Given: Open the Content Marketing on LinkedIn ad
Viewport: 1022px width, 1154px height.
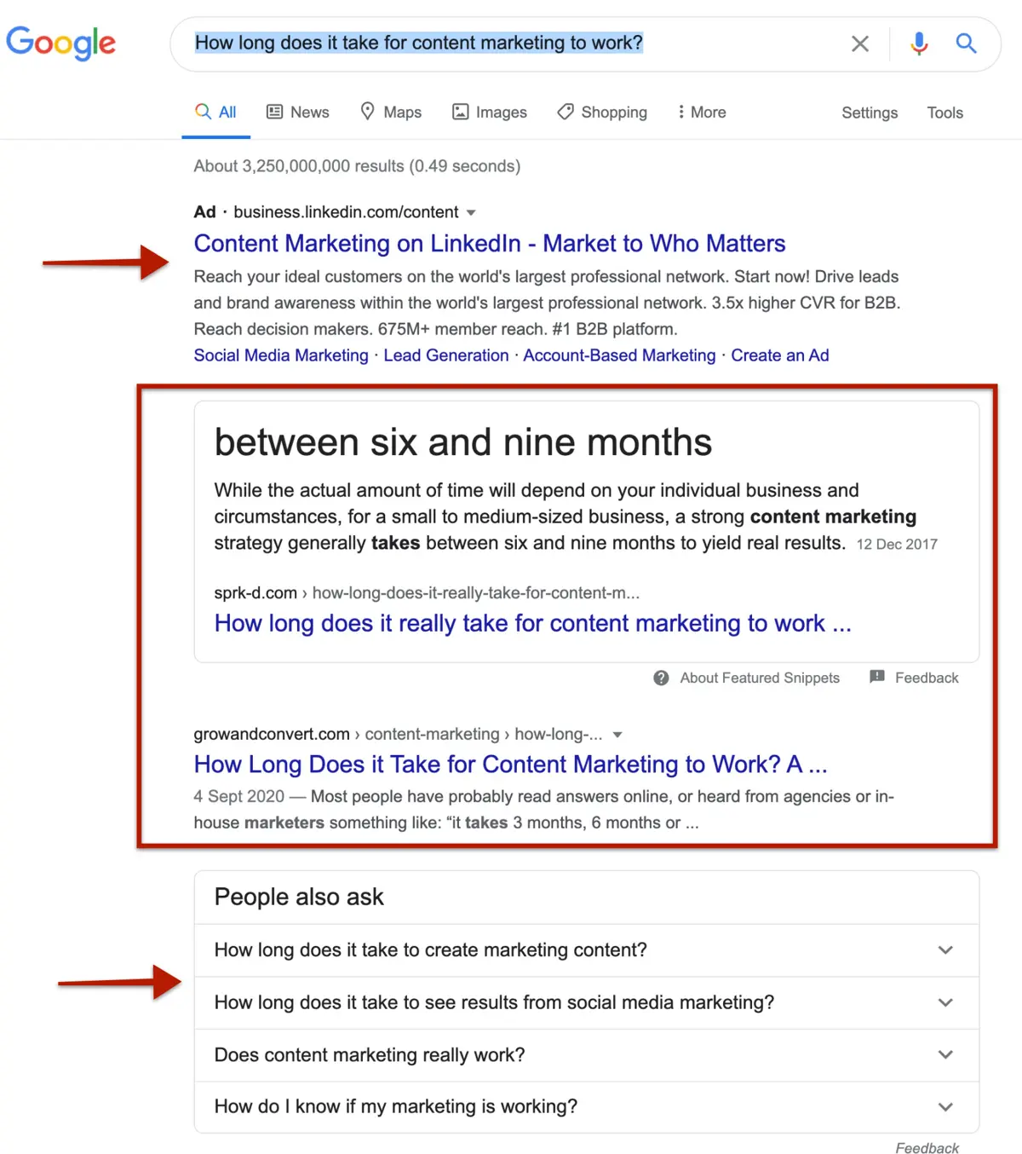Looking at the screenshot, I should tap(490, 244).
